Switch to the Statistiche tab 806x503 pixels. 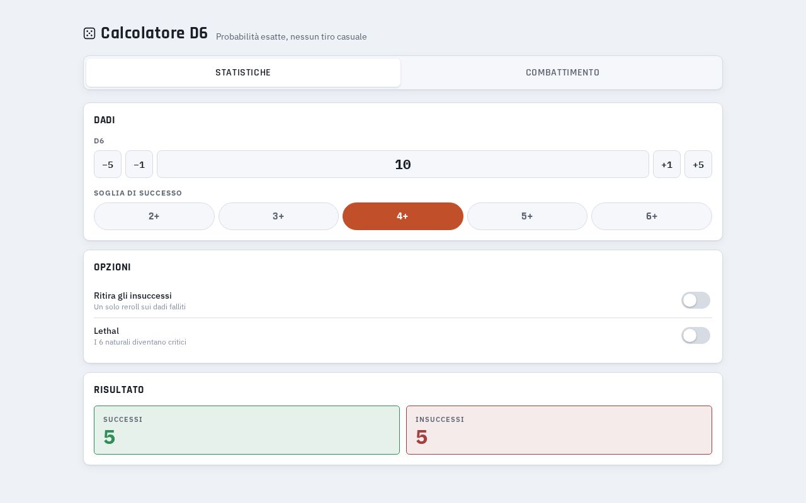(243, 72)
